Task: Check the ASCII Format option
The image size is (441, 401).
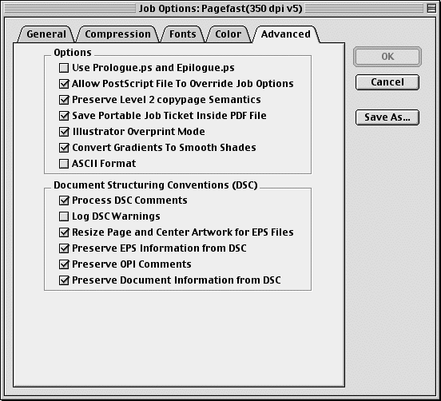Action: tap(64, 164)
